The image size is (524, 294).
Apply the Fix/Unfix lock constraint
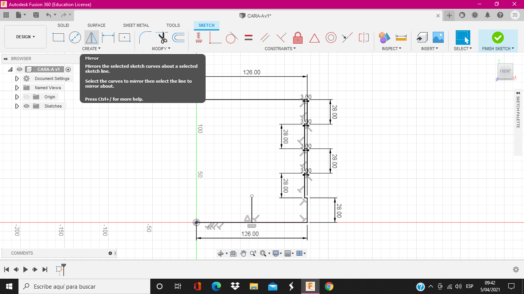point(298,38)
